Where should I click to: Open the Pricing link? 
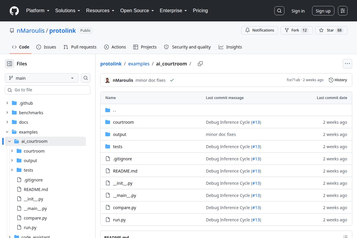[200, 11]
